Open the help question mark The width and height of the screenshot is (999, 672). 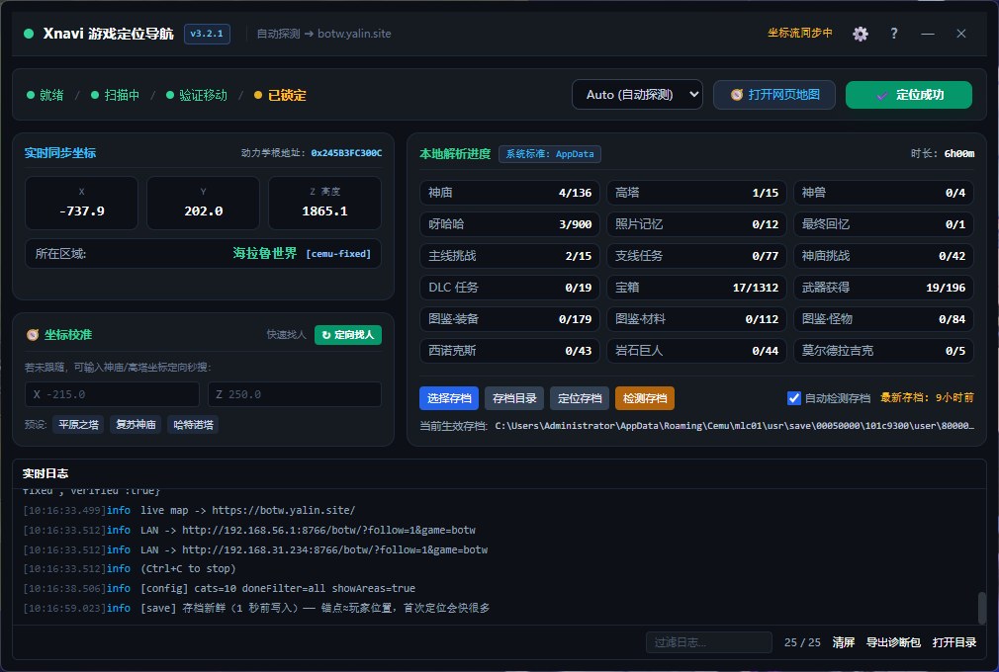894,34
